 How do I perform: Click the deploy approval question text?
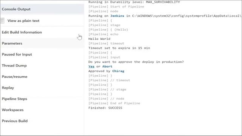(136, 62)
